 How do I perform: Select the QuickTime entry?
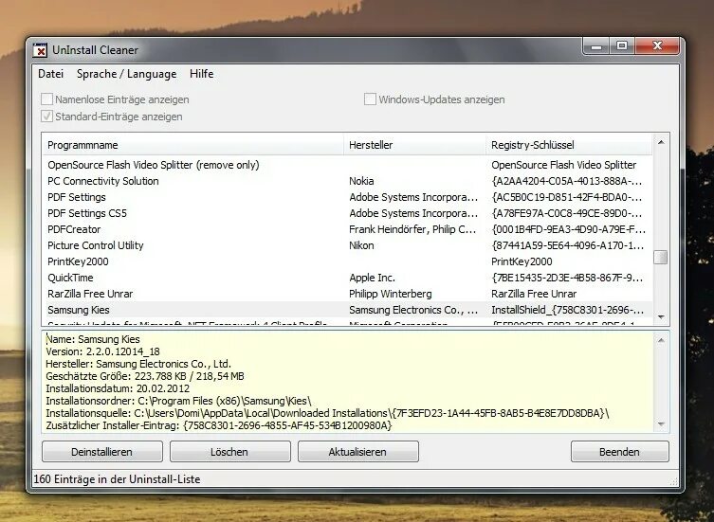coord(70,278)
